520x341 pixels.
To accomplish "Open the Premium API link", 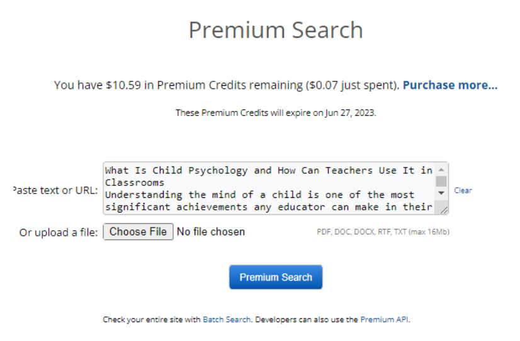I will 385,320.
